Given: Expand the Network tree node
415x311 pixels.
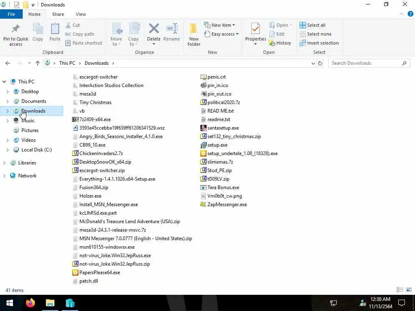Looking at the screenshot, I should pos(4,176).
